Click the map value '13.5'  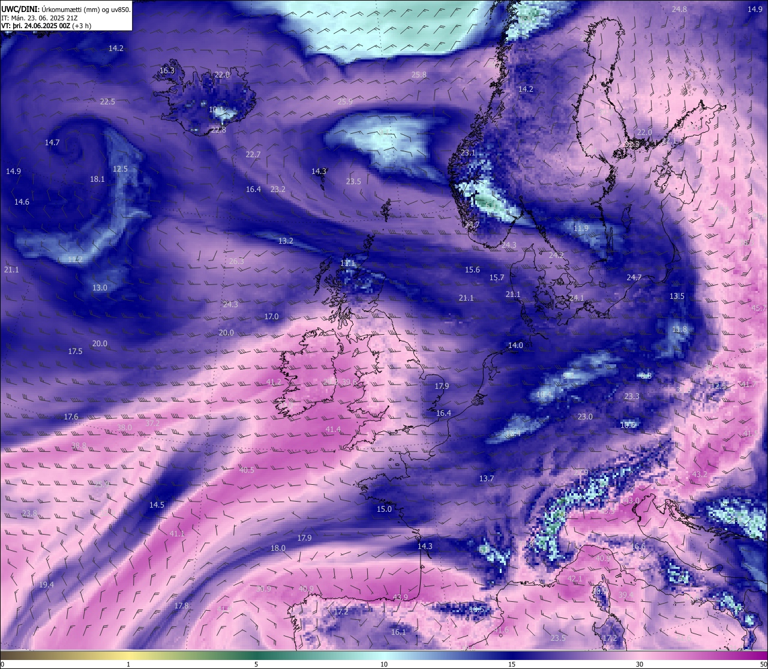coord(677,296)
